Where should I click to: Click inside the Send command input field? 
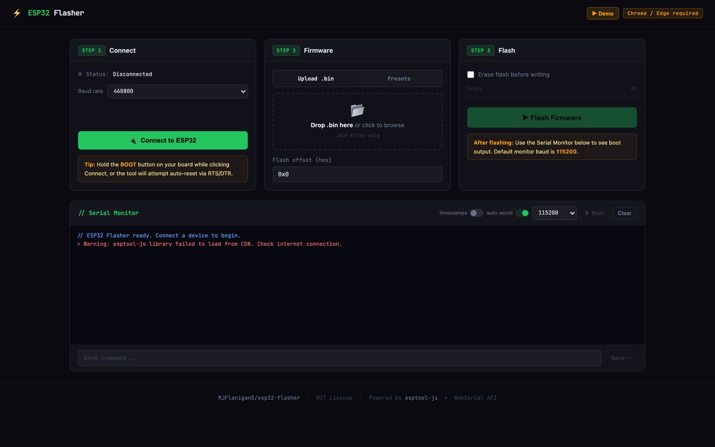(x=339, y=358)
